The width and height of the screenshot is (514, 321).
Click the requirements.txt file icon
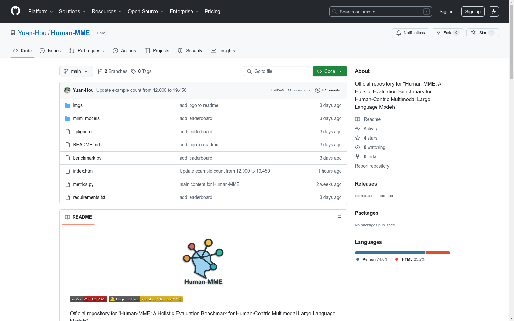(67, 197)
